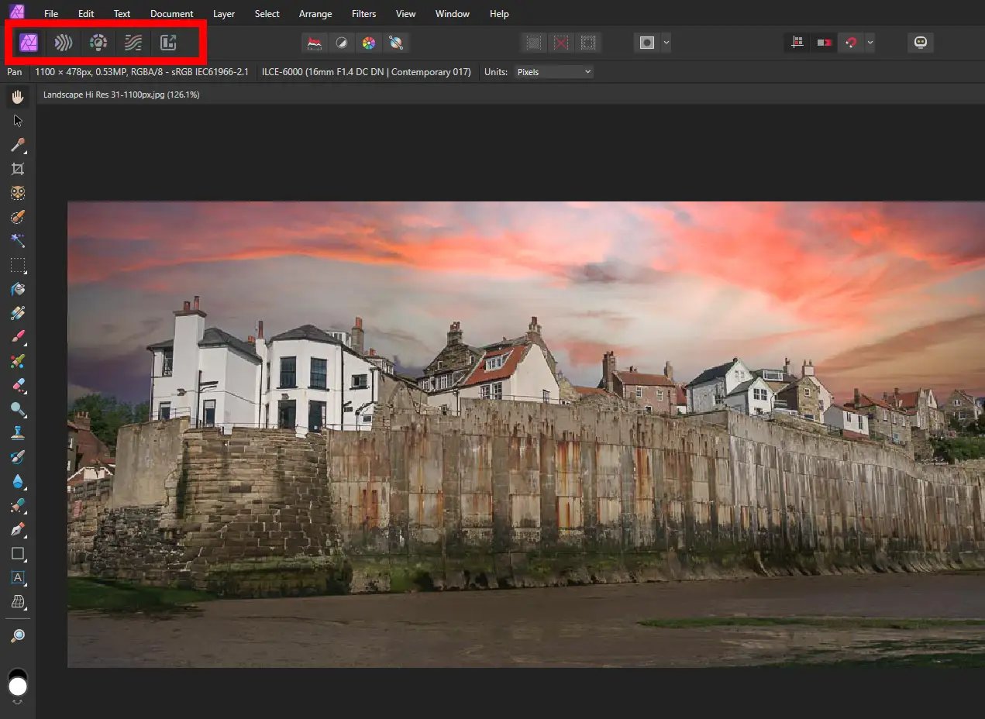Apply Auto Levels from toolbar
Viewport: 985px width, 719px height.
pyautogui.click(x=315, y=43)
